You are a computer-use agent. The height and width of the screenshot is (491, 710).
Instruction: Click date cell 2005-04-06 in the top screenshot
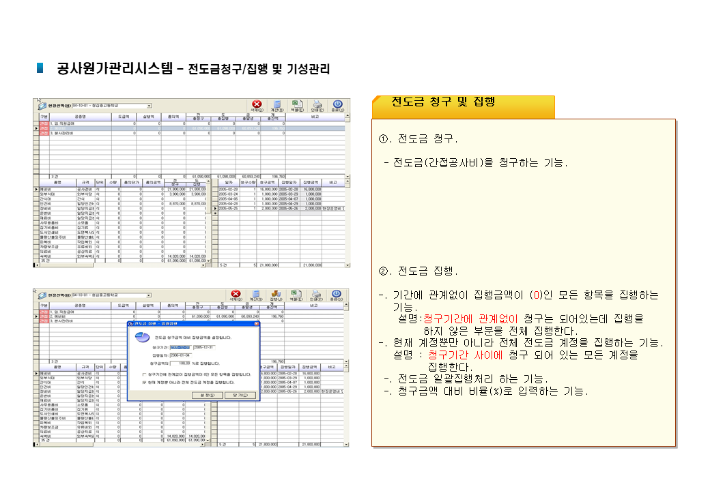pos(229,199)
